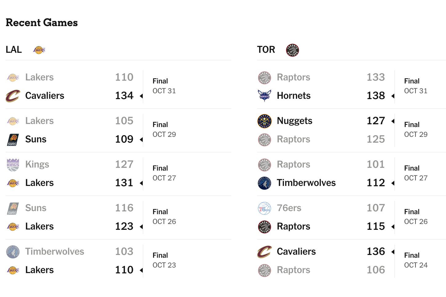This screenshot has width=446, height=297.
Task: Click the Timberwolves logo in Raptors Oct 27 game
Action: click(x=265, y=183)
